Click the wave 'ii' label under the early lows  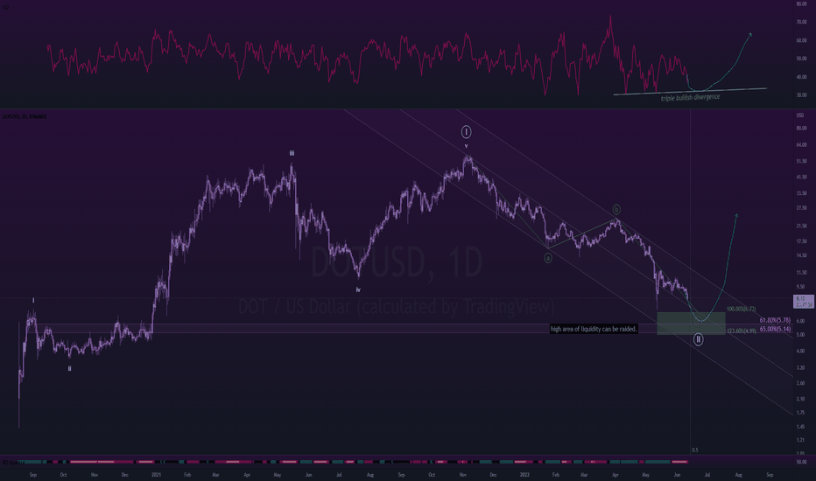[x=70, y=368]
